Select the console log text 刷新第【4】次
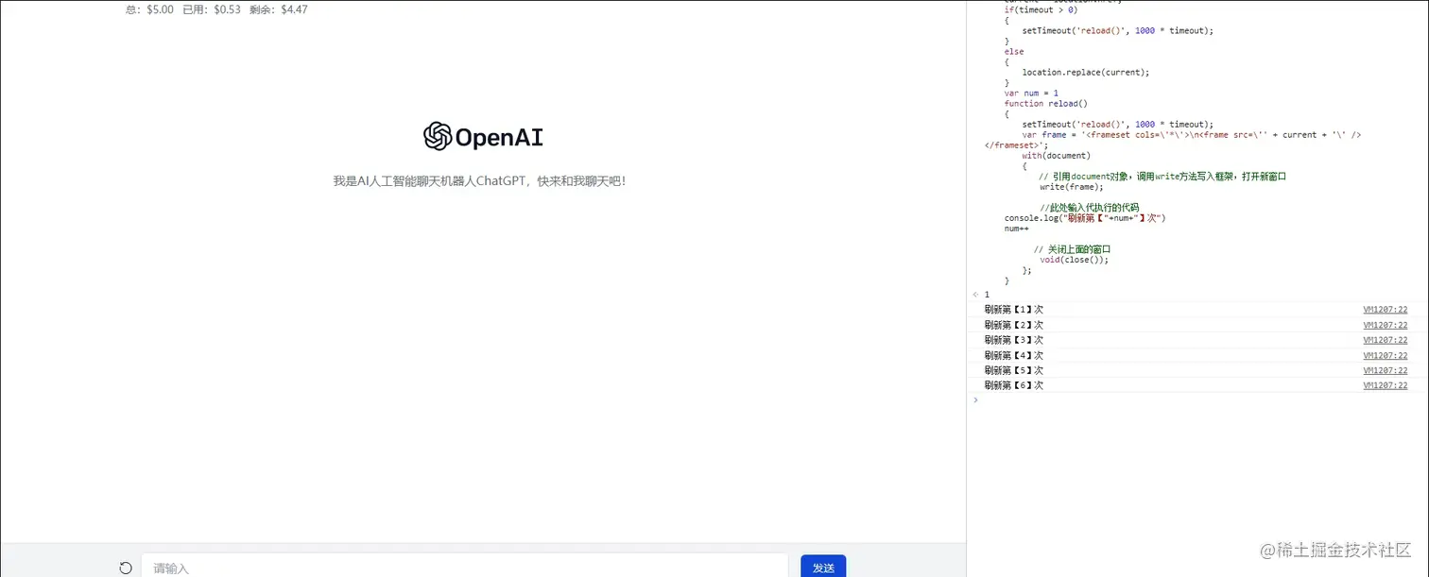The image size is (1429, 577). click(1013, 356)
